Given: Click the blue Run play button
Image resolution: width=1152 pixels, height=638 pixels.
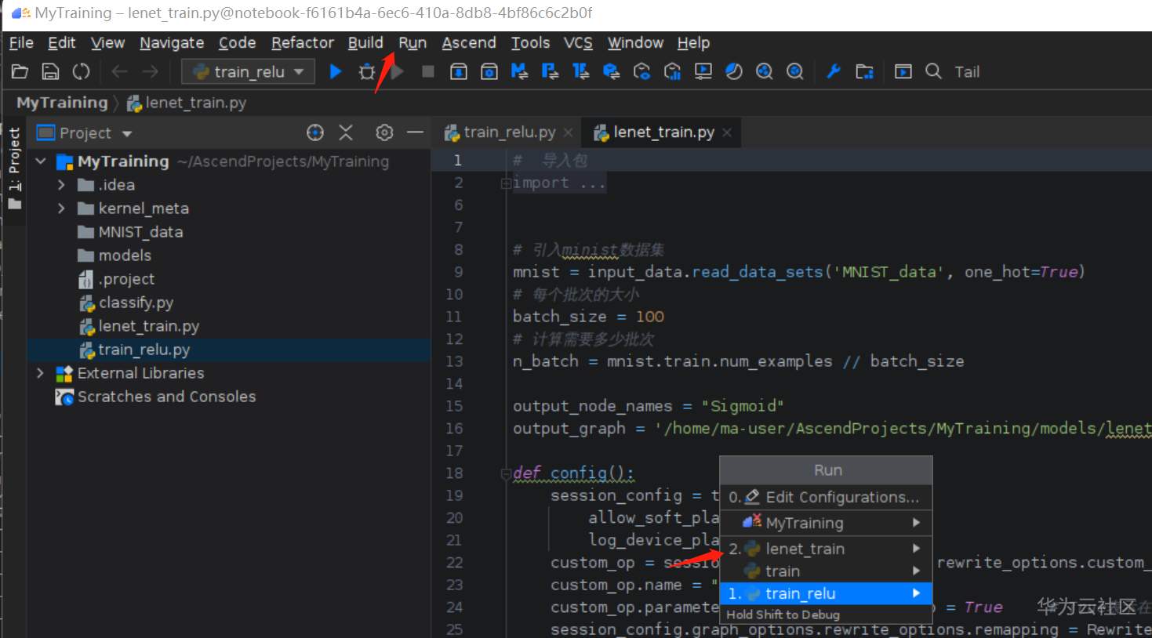Looking at the screenshot, I should click(x=336, y=72).
